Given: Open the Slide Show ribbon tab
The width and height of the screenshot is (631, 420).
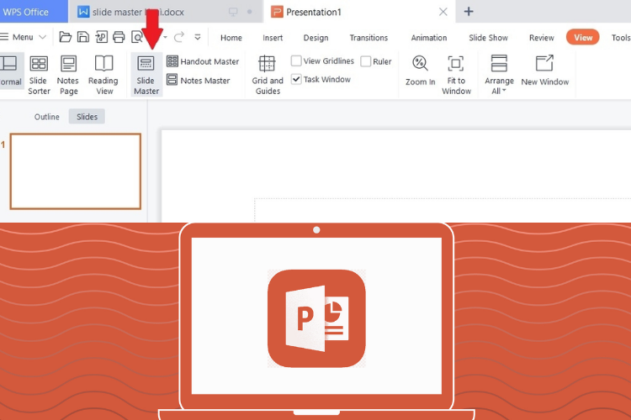Looking at the screenshot, I should click(x=488, y=38).
